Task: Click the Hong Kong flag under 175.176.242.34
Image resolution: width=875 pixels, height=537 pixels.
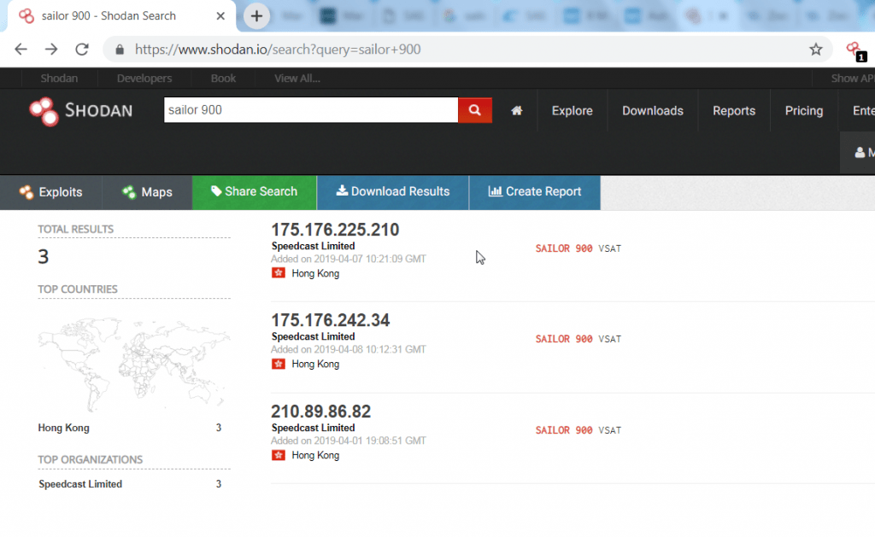Action: pos(279,364)
